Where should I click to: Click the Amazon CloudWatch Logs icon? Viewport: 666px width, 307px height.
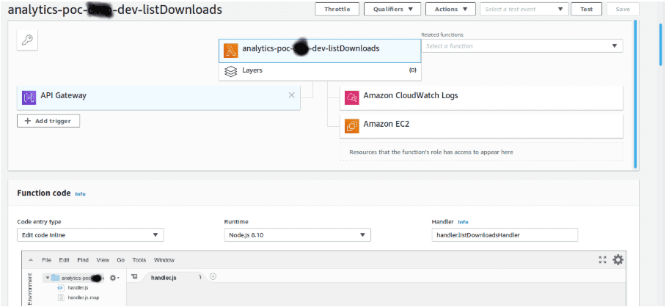(351, 97)
